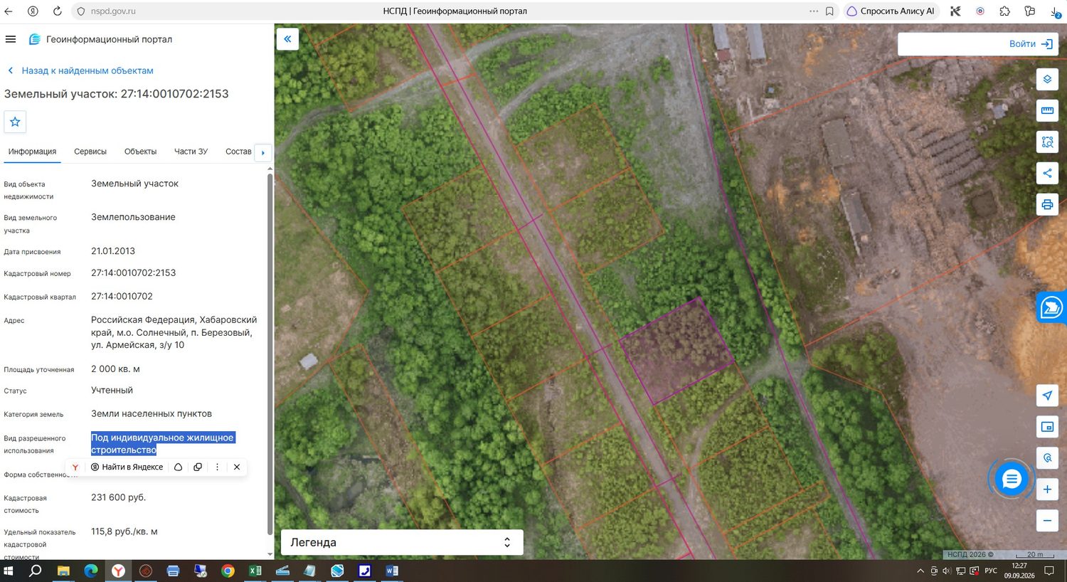Open the map layers tool
Screen dimensions: 1067x582
1047,79
